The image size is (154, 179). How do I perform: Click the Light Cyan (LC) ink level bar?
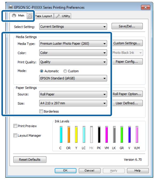click(84, 134)
